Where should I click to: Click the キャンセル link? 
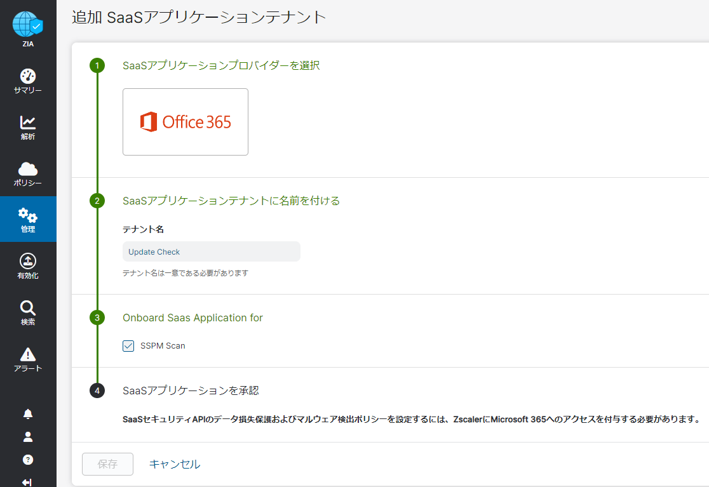pos(175,464)
